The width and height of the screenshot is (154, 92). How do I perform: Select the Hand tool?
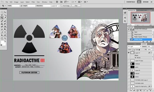point(2,39)
